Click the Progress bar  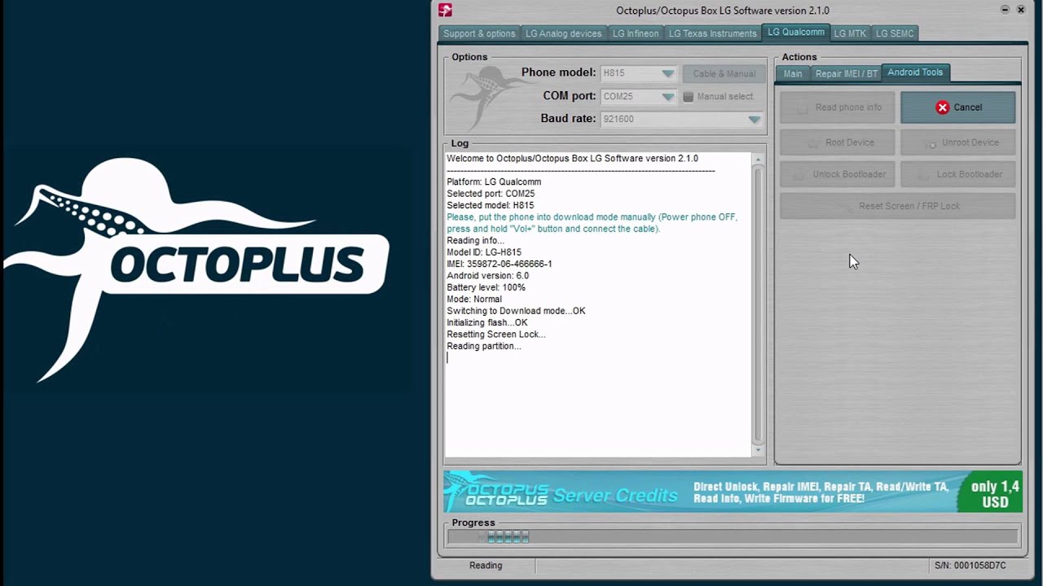tap(732, 537)
